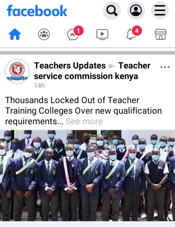Open the Teachers Updates page name

click(70, 66)
